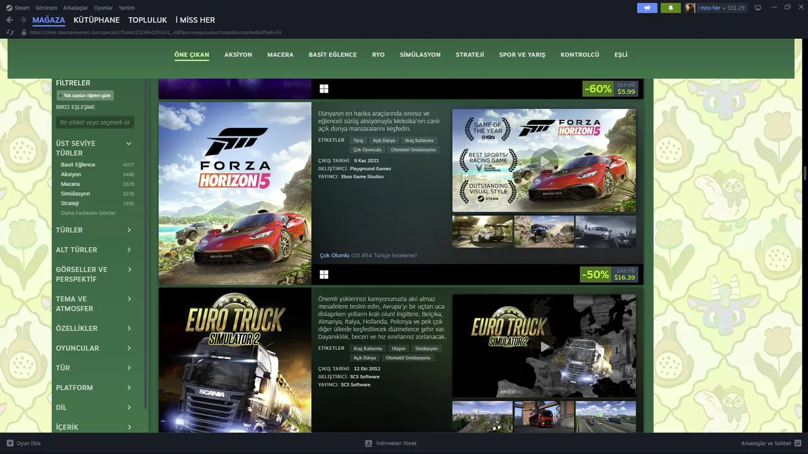
Task: Type in the tag search filter field
Action: 95,122
